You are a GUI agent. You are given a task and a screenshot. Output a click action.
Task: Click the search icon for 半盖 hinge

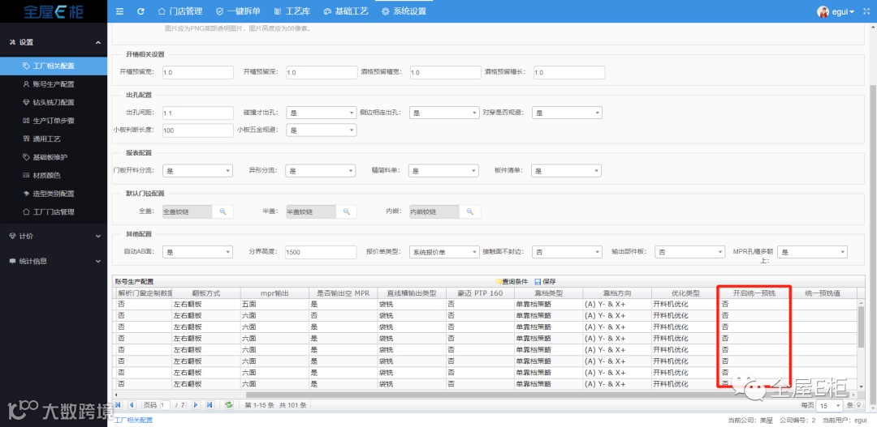point(346,211)
